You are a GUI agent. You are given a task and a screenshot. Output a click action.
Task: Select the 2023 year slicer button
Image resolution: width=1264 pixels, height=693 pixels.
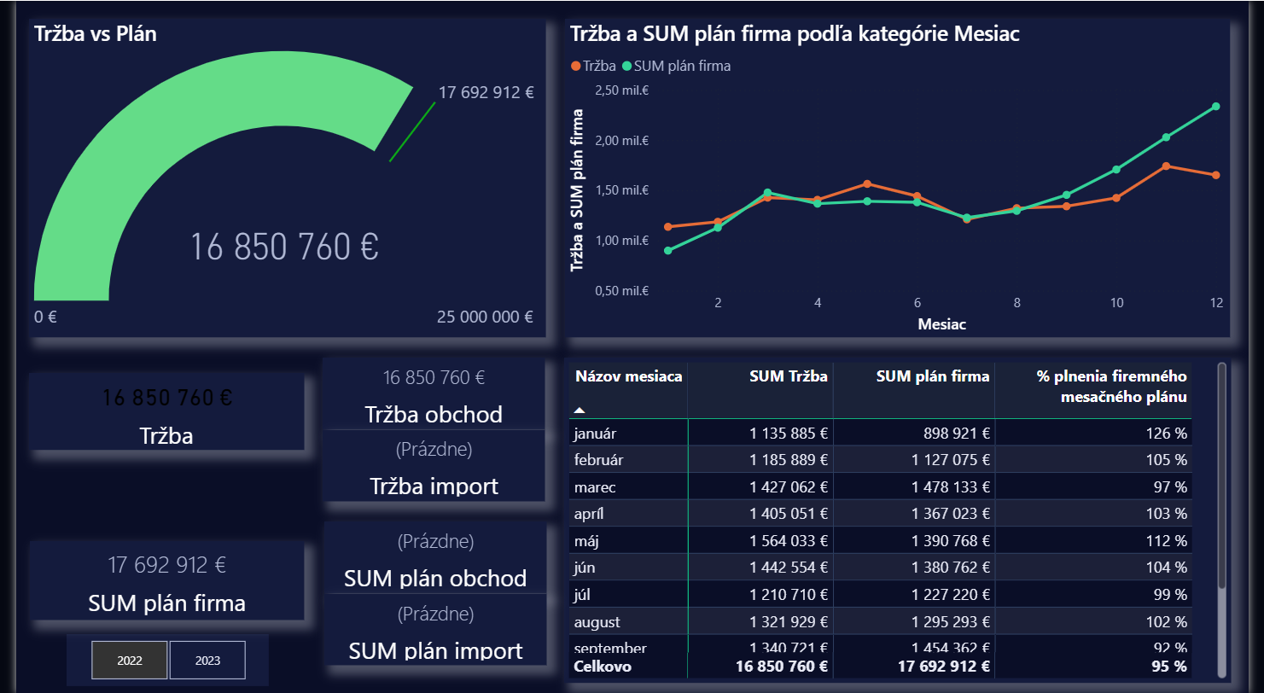(x=207, y=660)
